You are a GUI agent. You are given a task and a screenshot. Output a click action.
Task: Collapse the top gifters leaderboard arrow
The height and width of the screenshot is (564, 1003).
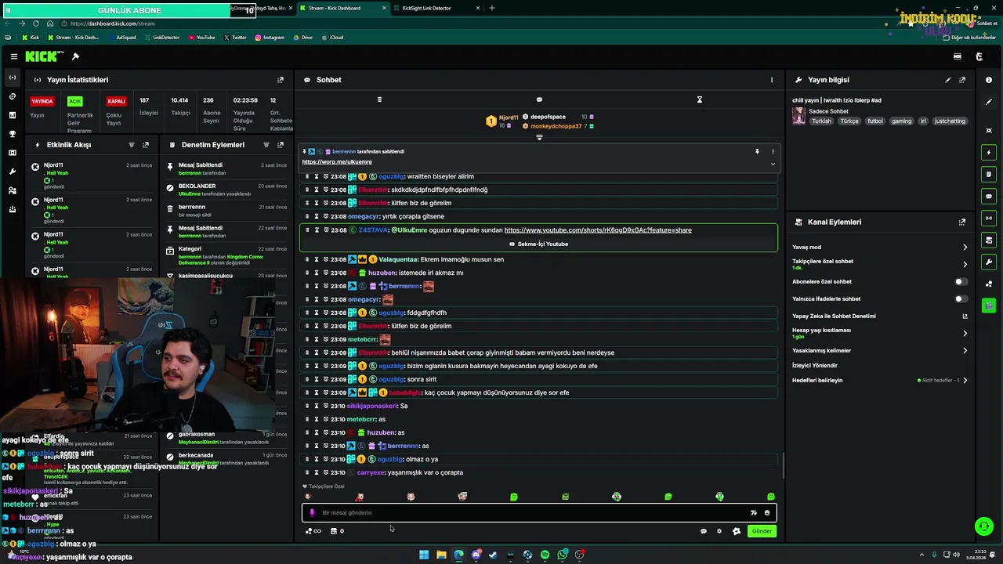[539, 137]
